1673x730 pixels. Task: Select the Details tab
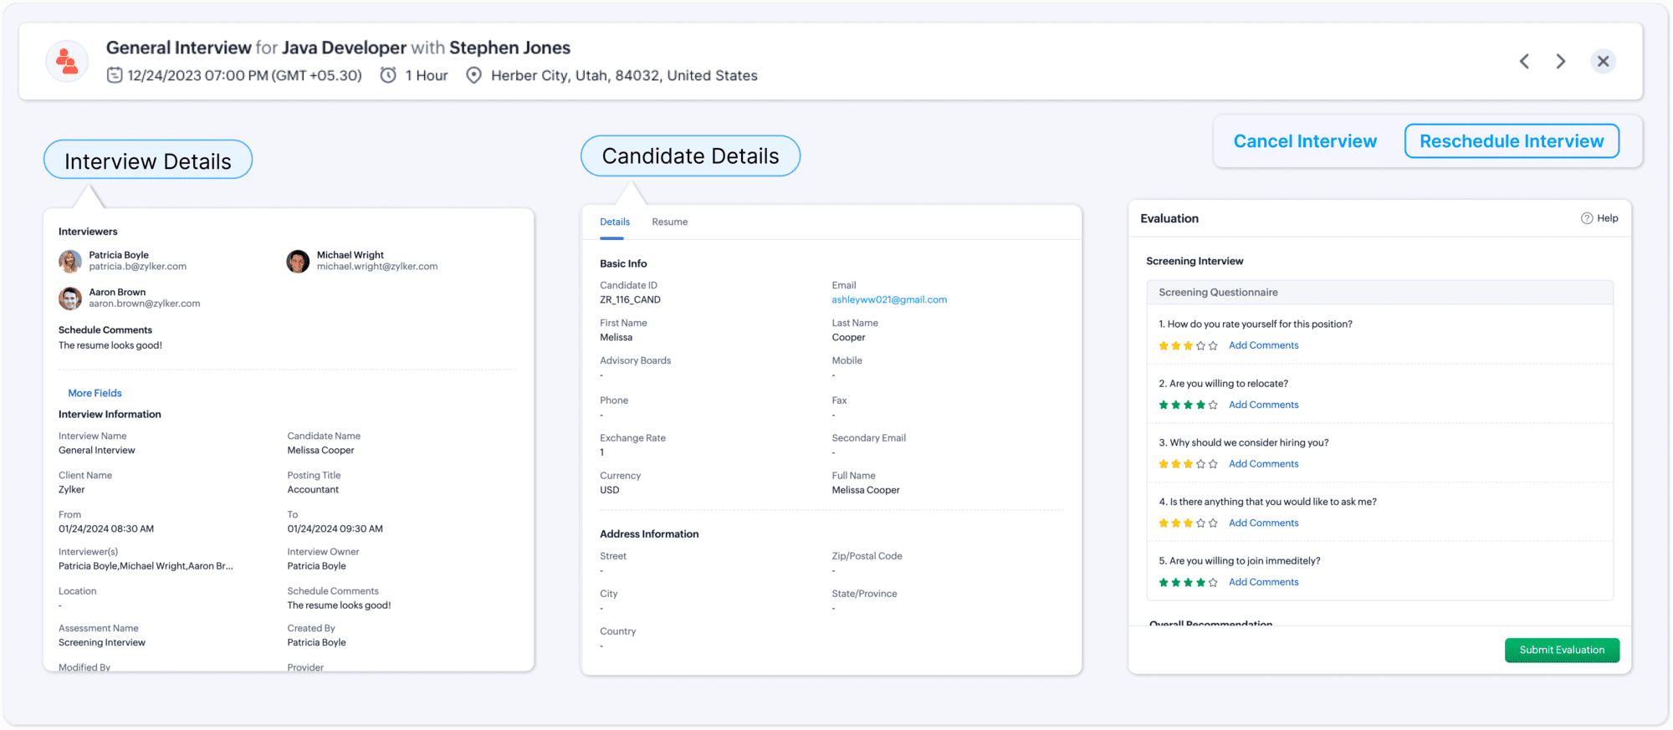(615, 222)
